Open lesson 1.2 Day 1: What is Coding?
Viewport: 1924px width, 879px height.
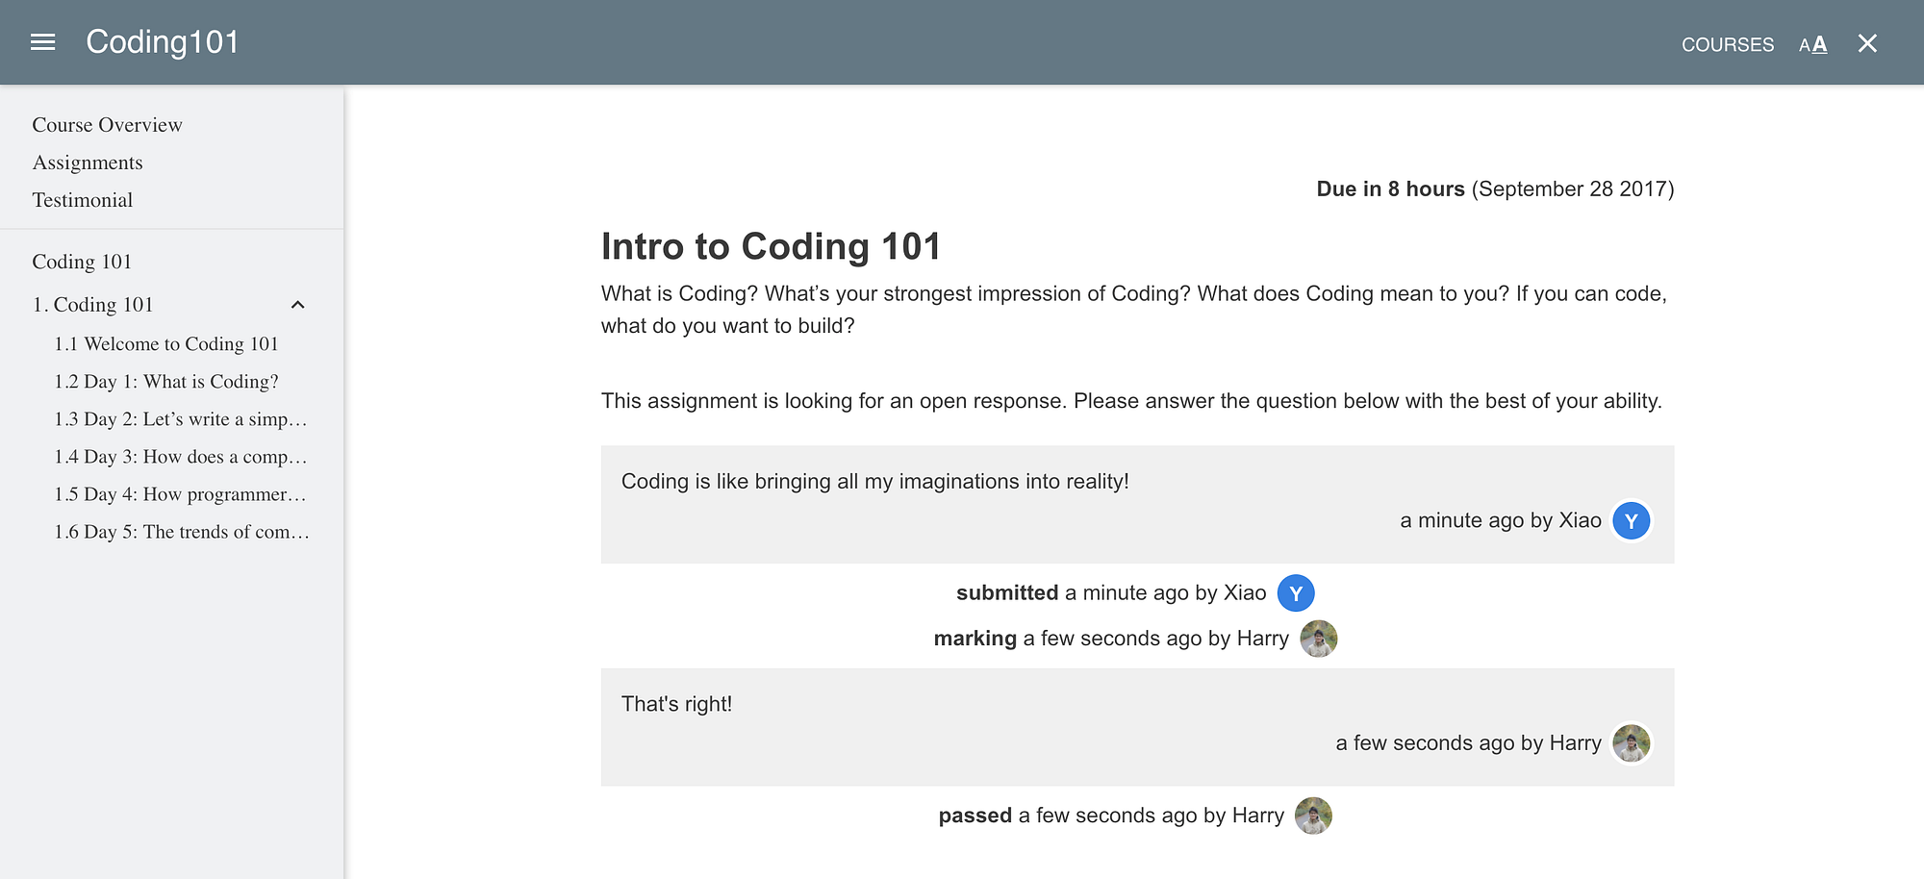(166, 382)
